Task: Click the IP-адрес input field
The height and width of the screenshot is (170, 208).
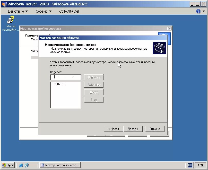Action: [x=66, y=77]
